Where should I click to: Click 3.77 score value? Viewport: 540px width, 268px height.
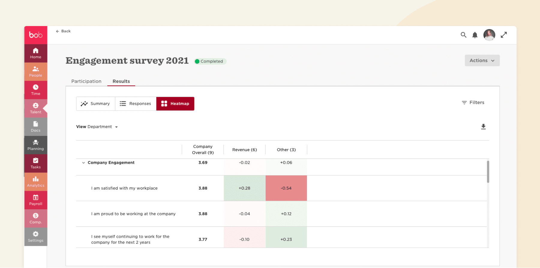coord(203,239)
